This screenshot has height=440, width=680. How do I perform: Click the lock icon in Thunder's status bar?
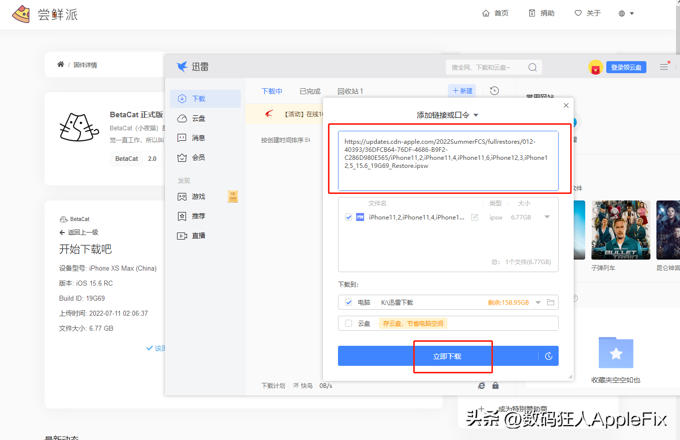click(495, 385)
